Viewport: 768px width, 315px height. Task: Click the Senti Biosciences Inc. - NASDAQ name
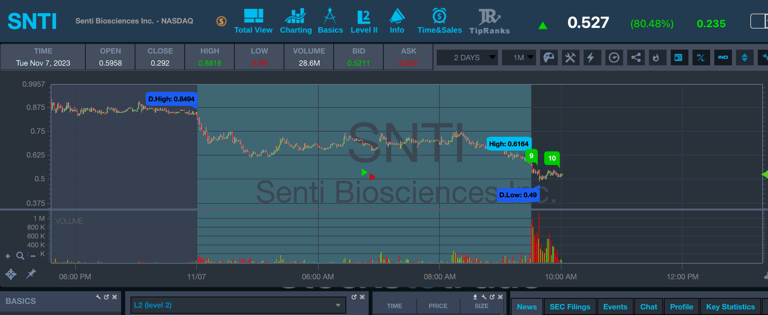[134, 21]
